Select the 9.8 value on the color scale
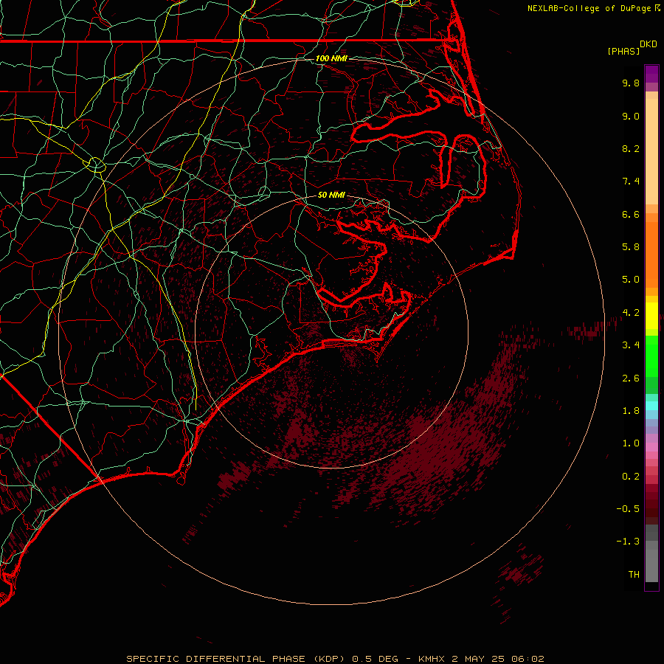The height and width of the screenshot is (664, 664). pyautogui.click(x=631, y=83)
